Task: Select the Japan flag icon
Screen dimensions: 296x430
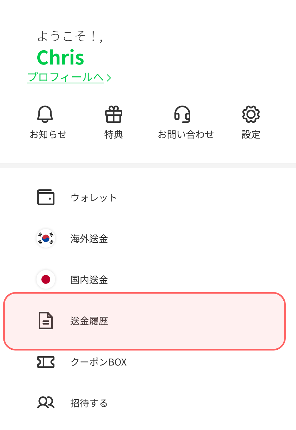Action: click(x=46, y=279)
